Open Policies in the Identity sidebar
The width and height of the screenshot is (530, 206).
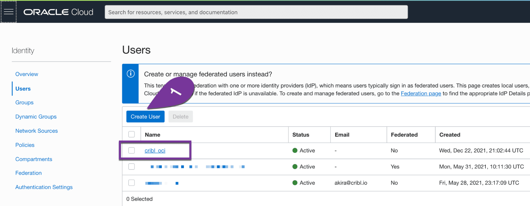[25, 145]
